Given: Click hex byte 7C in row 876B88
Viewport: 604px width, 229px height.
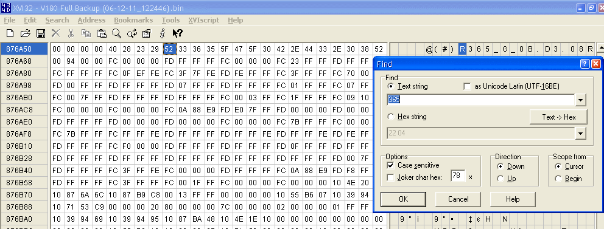Looking at the screenshot, I should (225, 207).
